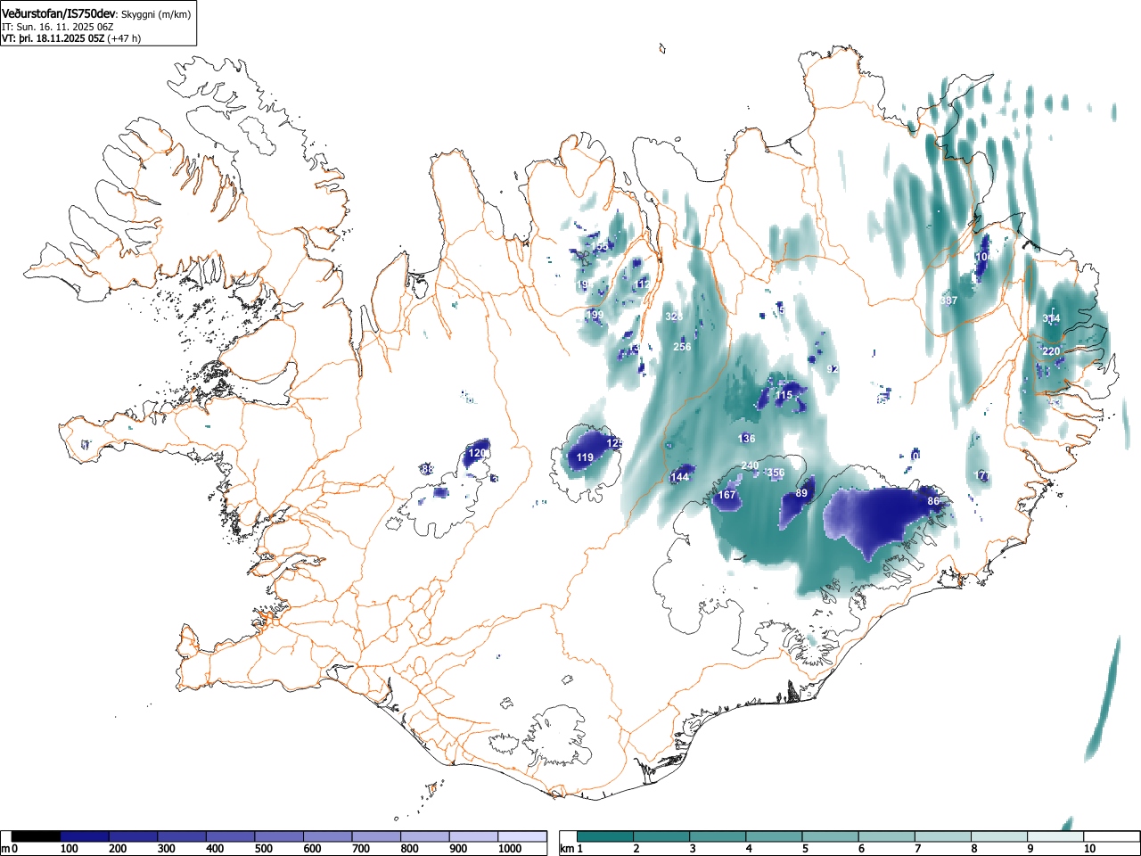The height and width of the screenshot is (856, 1141).
Task: Click the visibility value '125' on map
Action: (x=615, y=443)
